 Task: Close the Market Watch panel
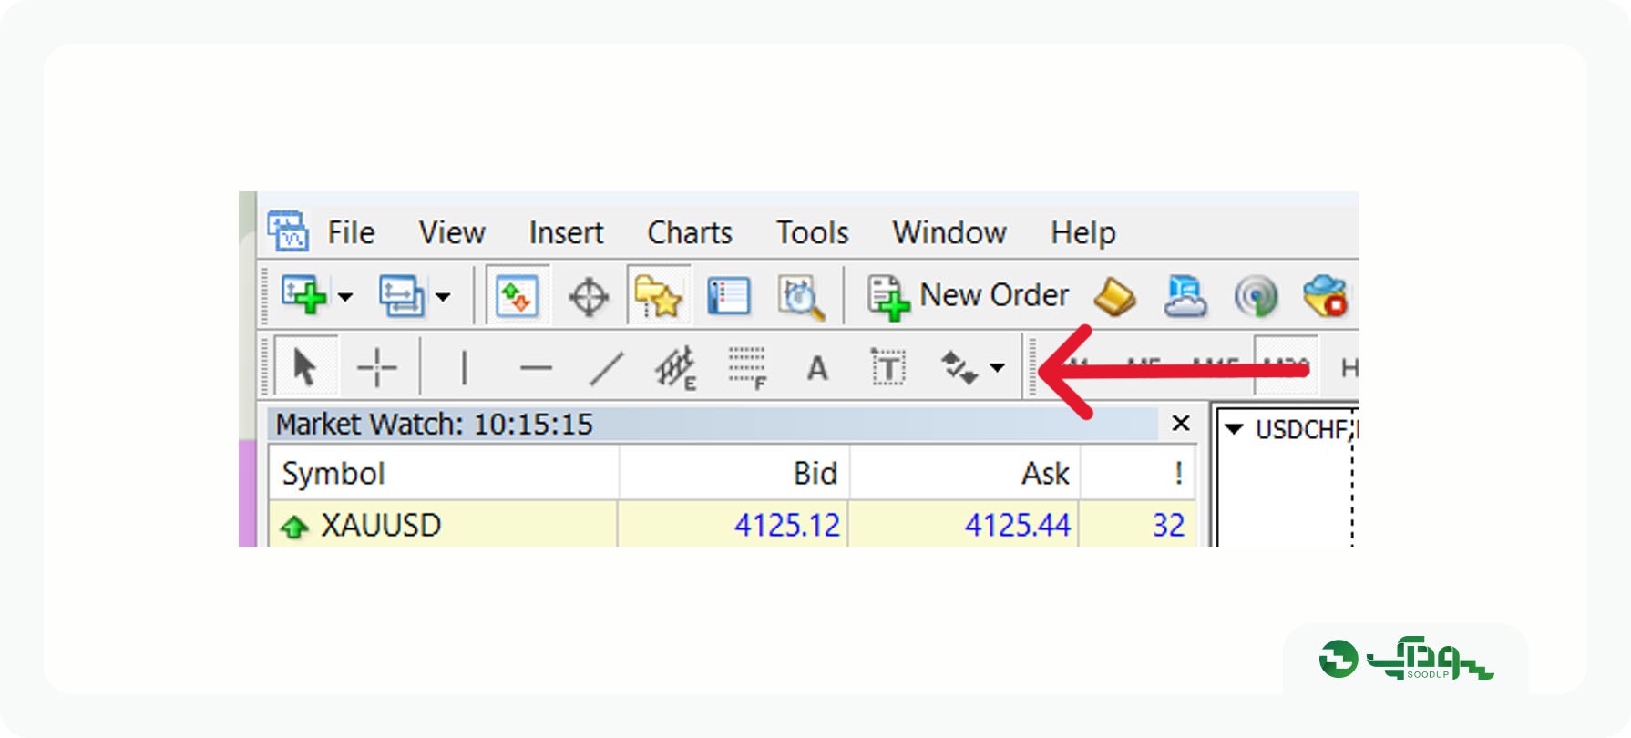click(1181, 423)
